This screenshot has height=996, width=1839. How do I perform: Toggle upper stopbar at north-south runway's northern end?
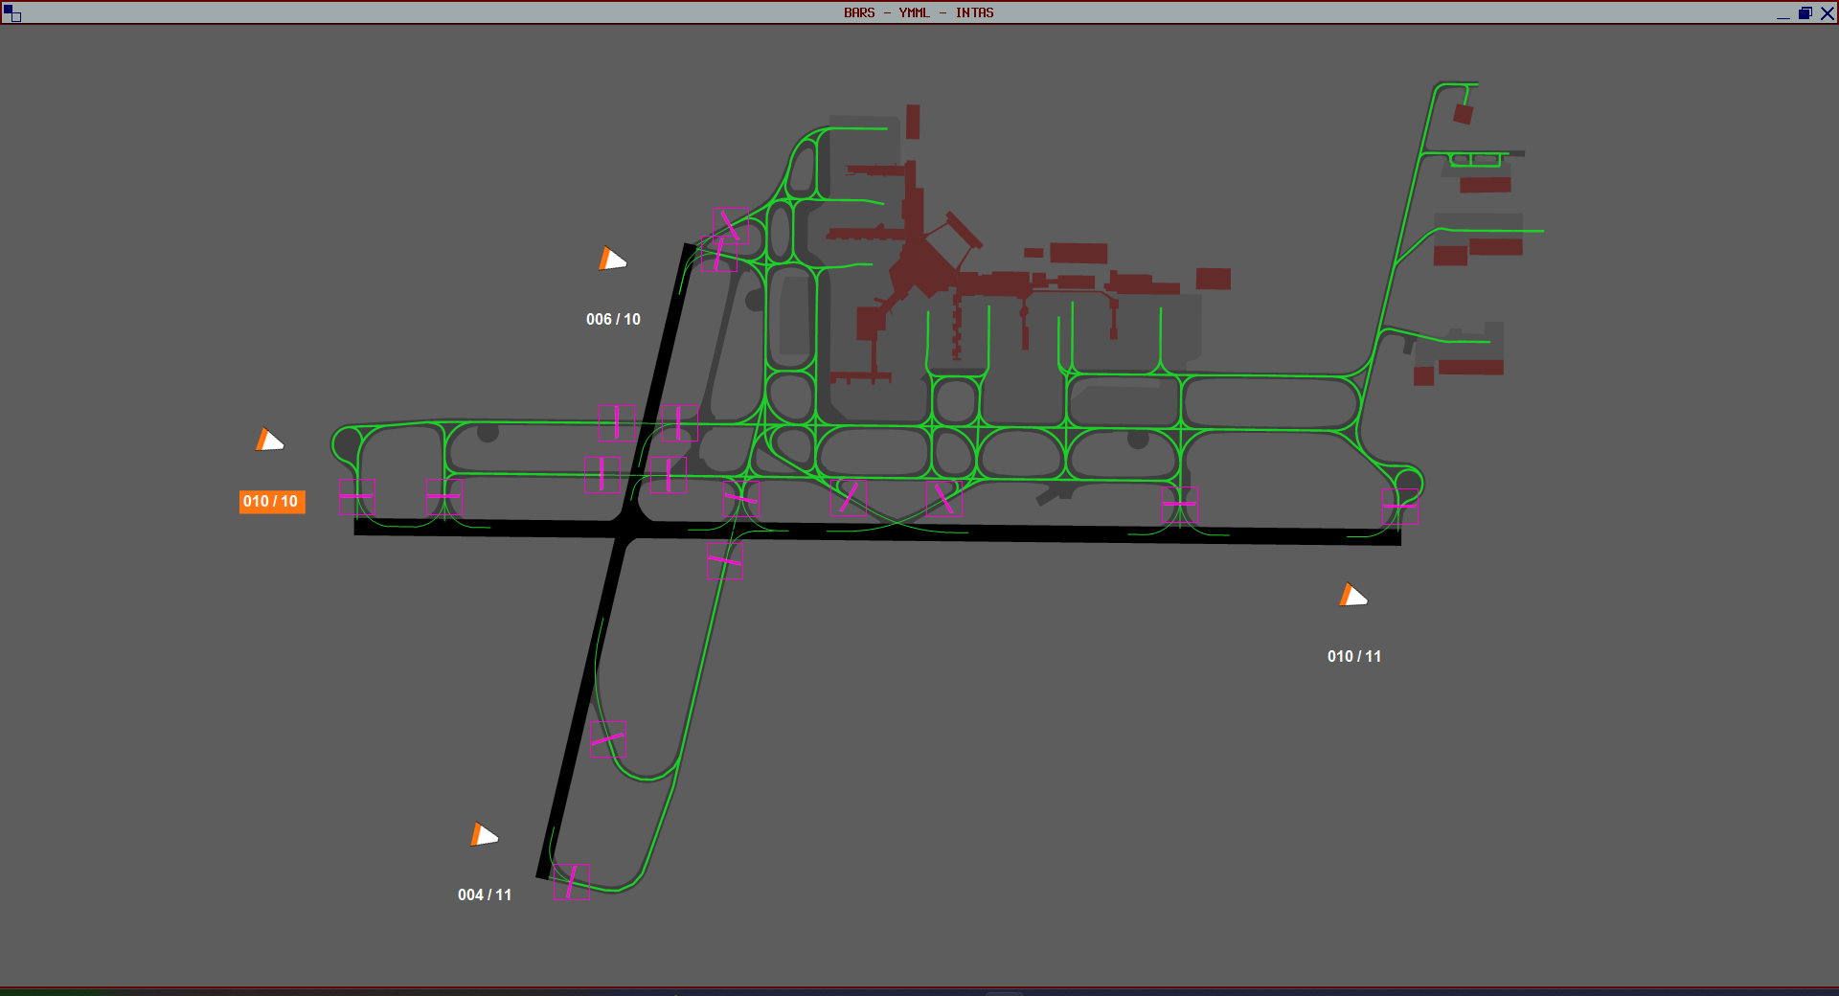click(x=730, y=227)
